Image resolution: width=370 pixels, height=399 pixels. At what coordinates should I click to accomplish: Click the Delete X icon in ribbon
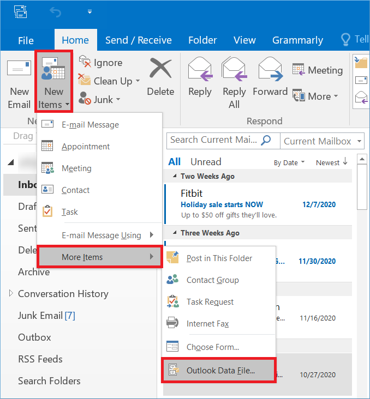(x=160, y=70)
